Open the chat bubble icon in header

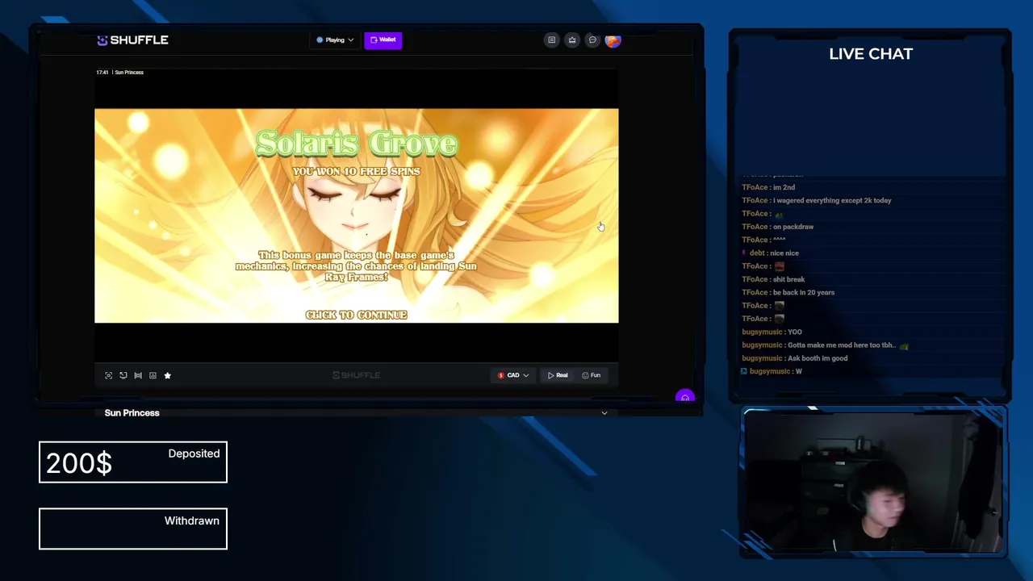[x=592, y=40]
